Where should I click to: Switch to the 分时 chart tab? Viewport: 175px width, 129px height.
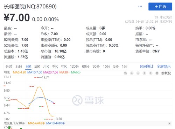9,67
